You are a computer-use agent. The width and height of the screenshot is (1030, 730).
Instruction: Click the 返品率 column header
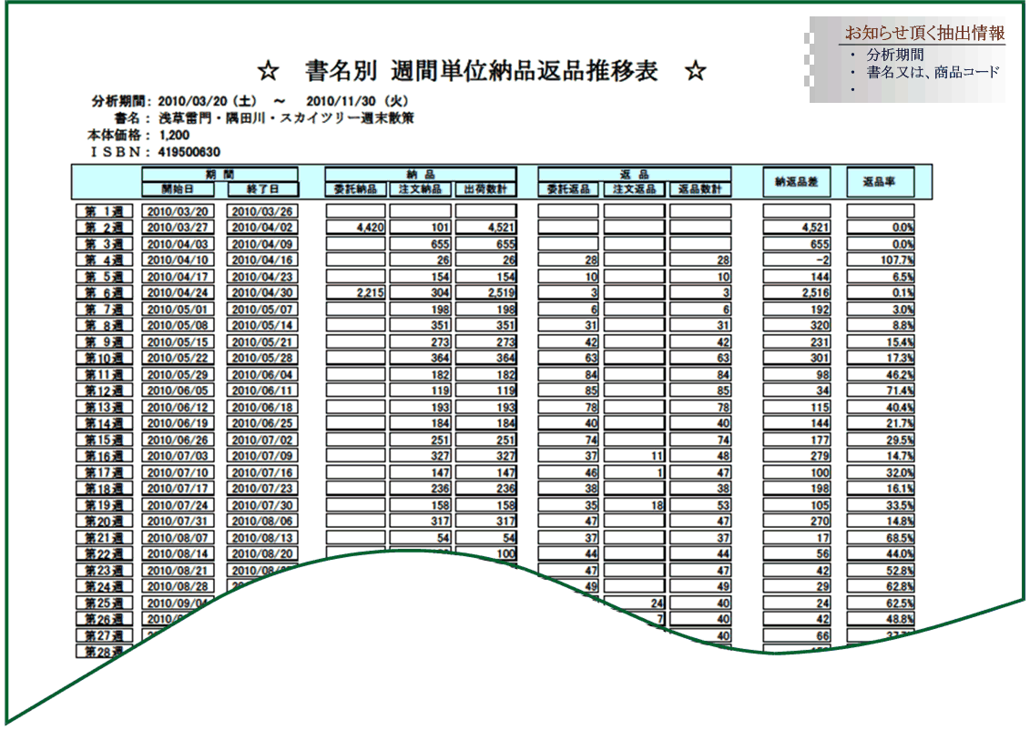pyautogui.click(x=881, y=182)
